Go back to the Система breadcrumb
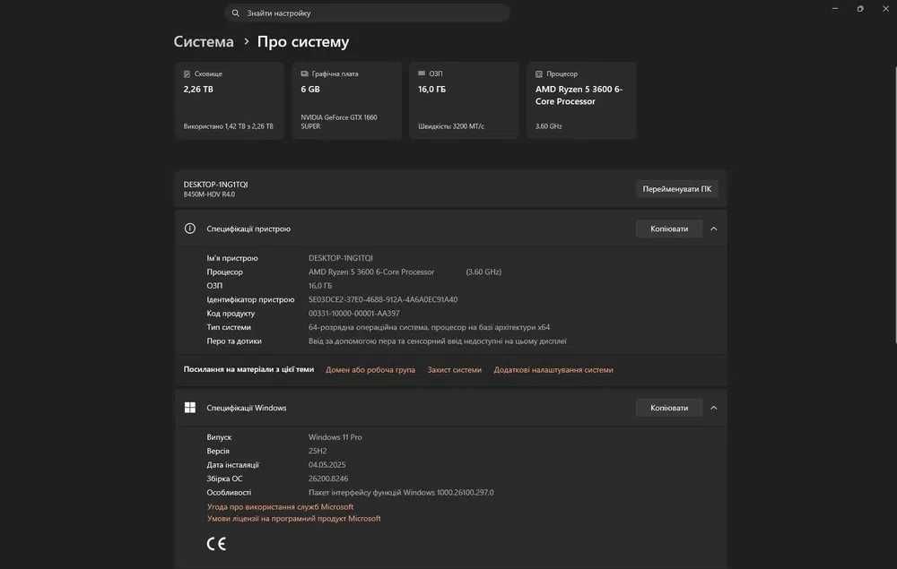This screenshot has height=569, width=897. [x=204, y=42]
